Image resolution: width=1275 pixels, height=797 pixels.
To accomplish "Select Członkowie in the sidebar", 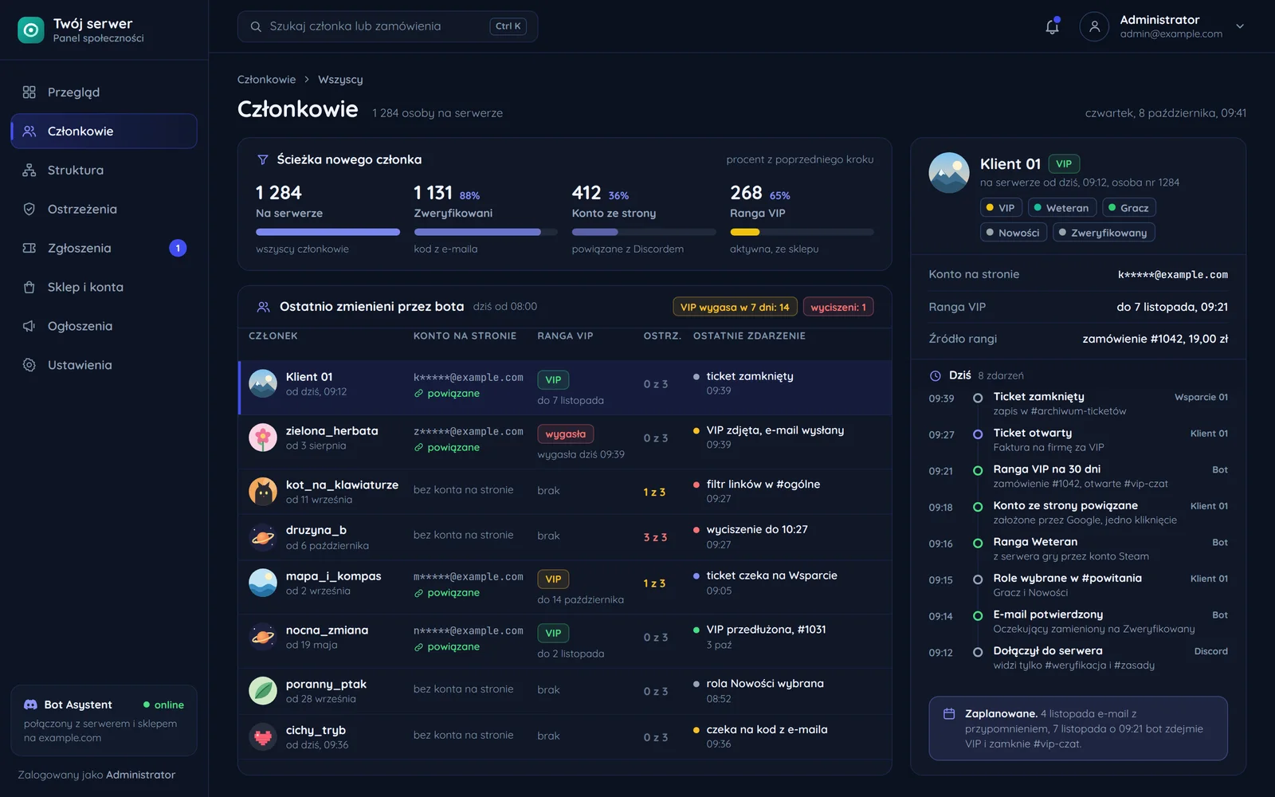I will point(104,132).
